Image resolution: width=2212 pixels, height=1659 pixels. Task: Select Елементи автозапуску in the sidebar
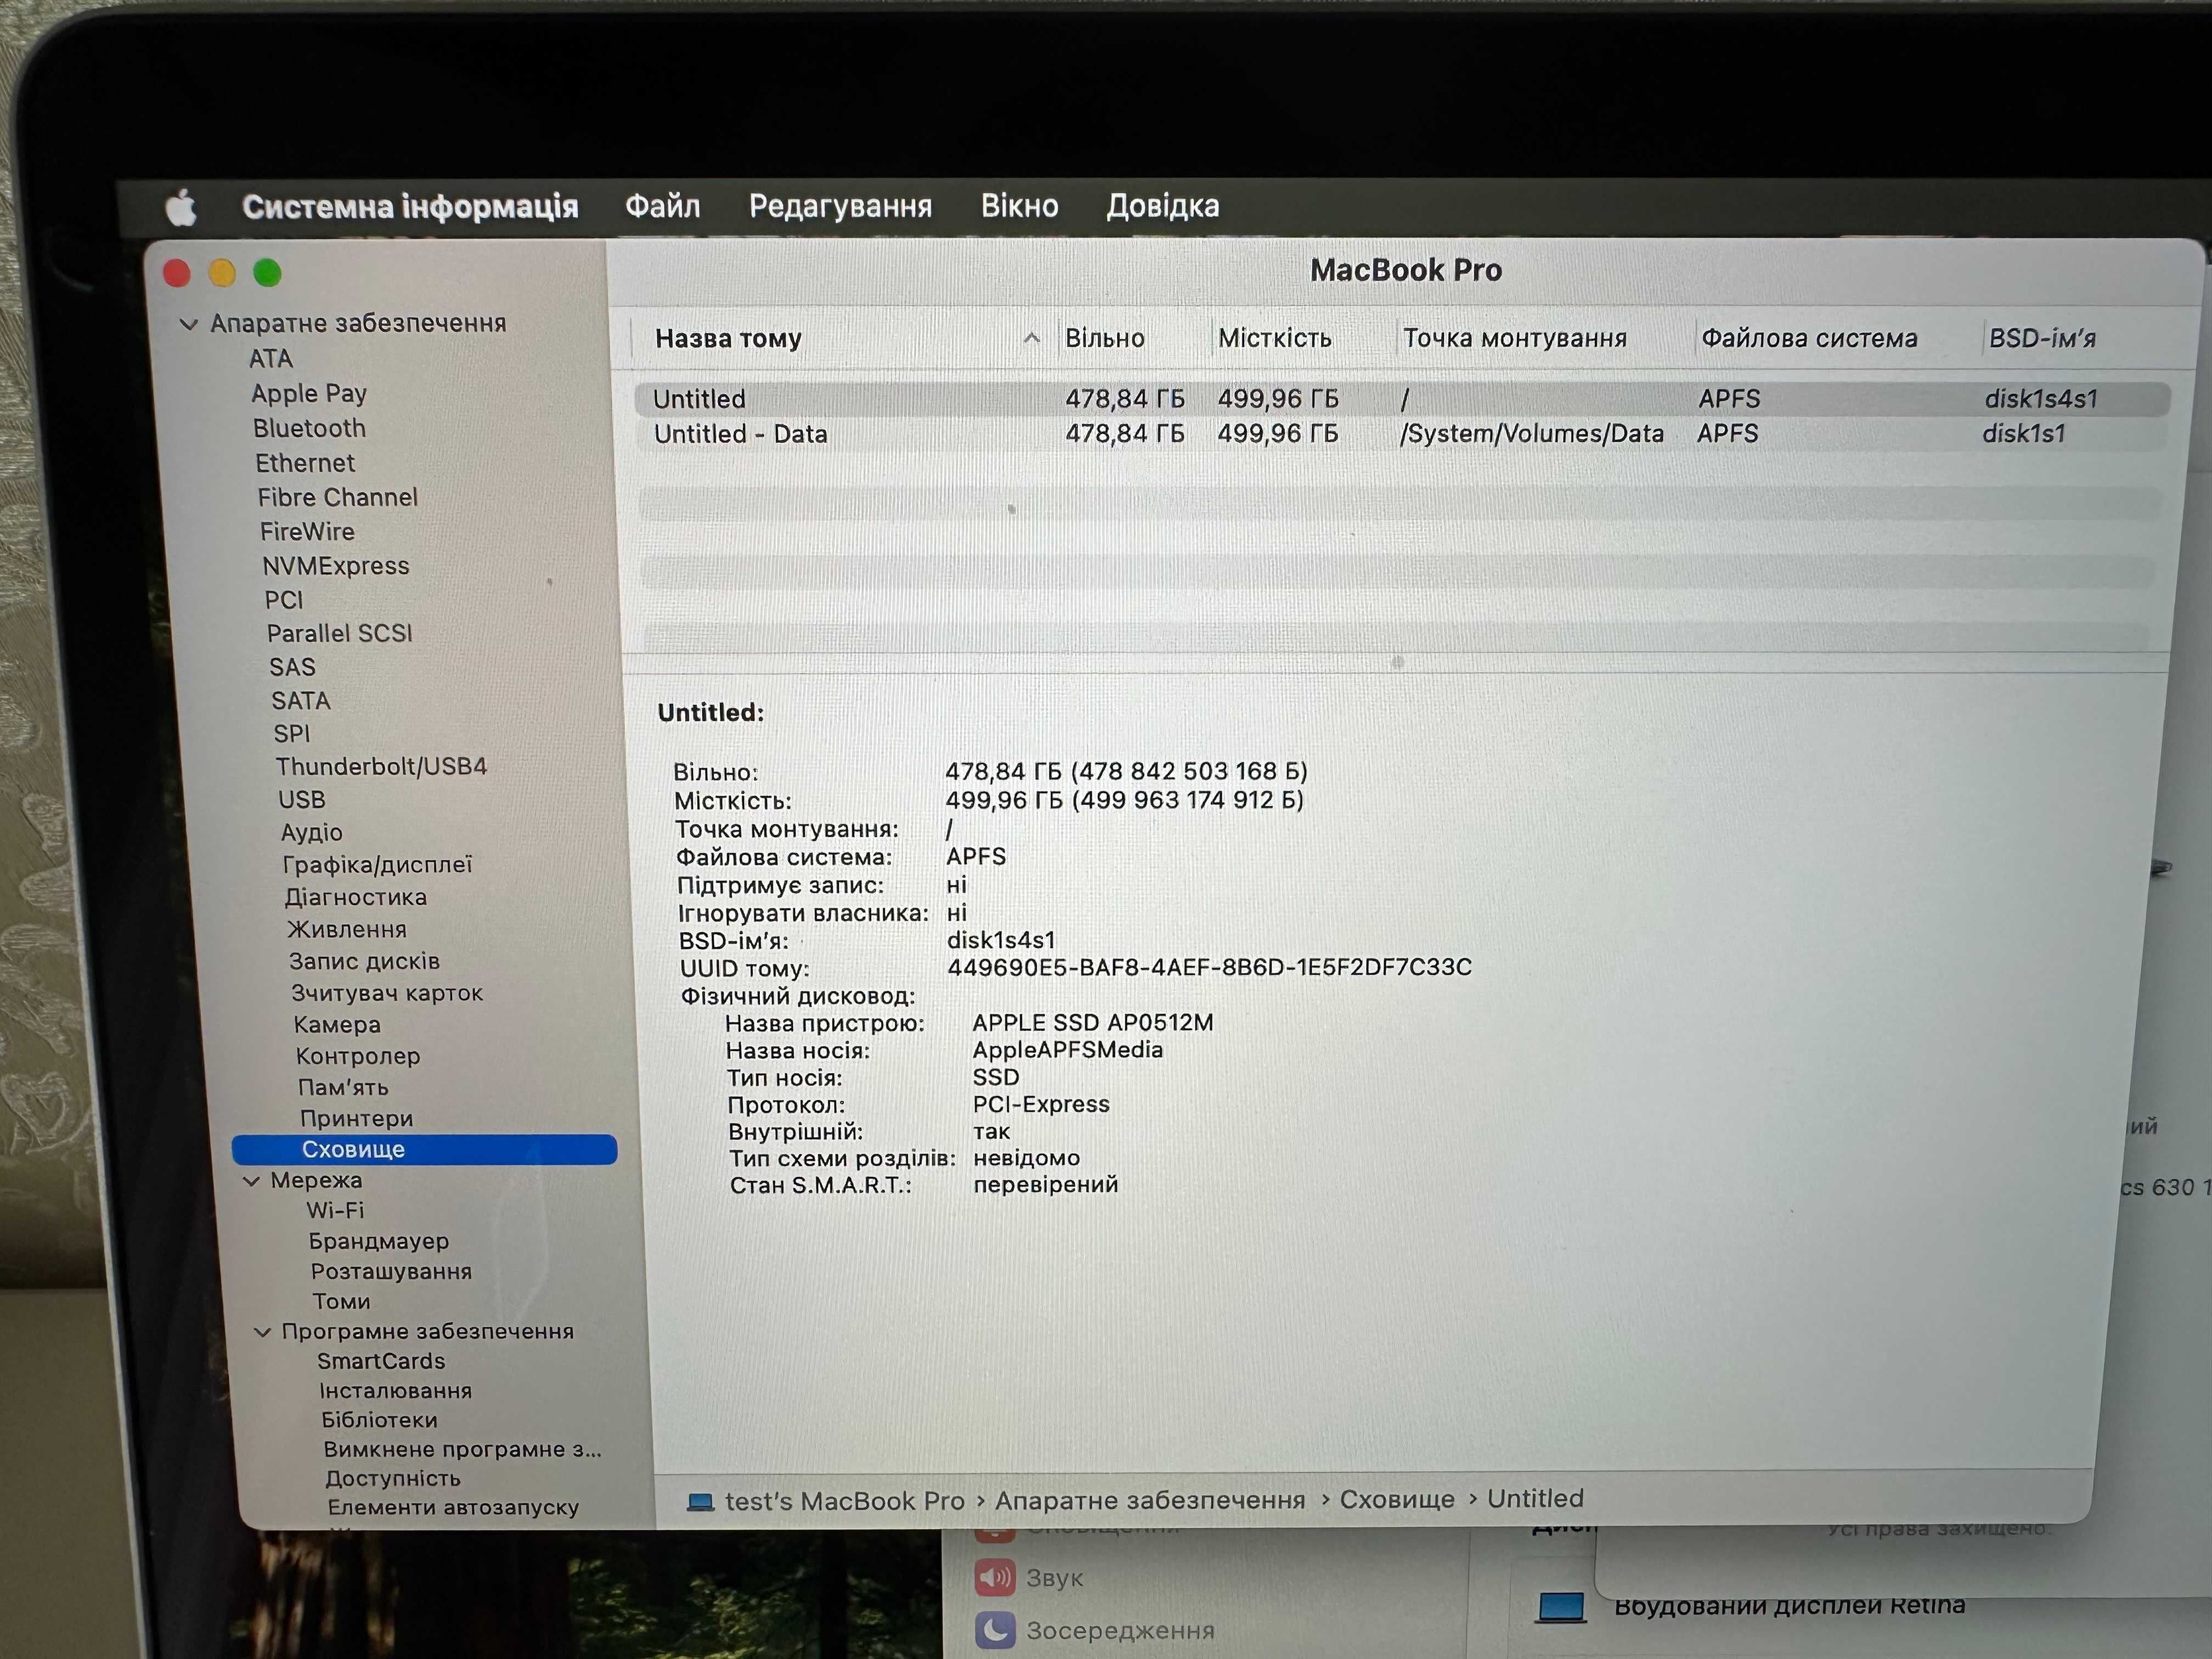click(x=453, y=1508)
